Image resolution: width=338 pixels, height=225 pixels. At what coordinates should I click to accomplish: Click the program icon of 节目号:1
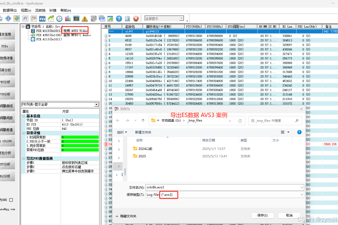(x=28, y=27)
